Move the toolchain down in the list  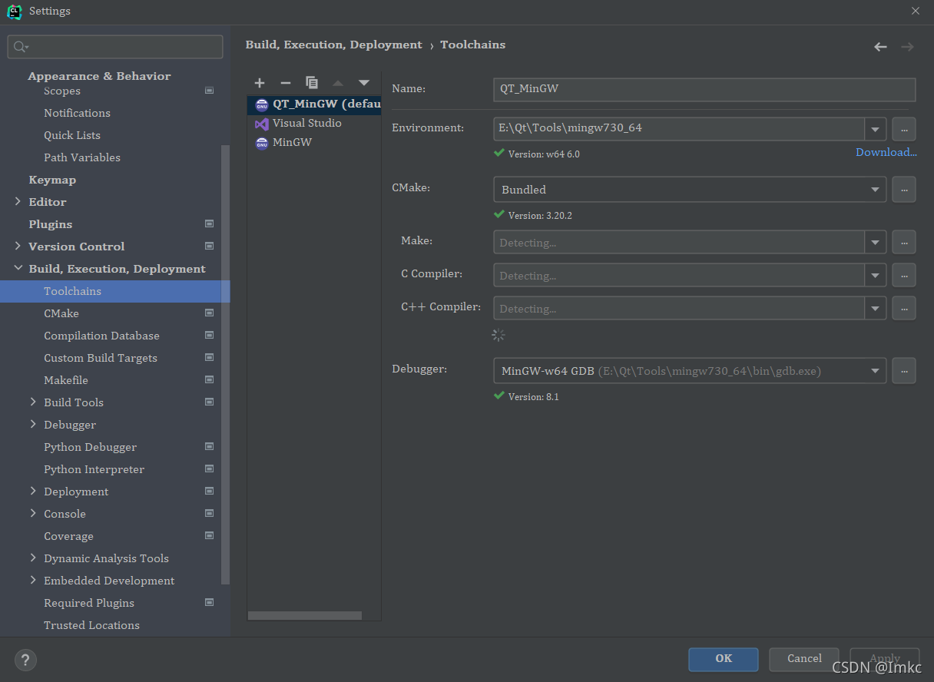364,83
